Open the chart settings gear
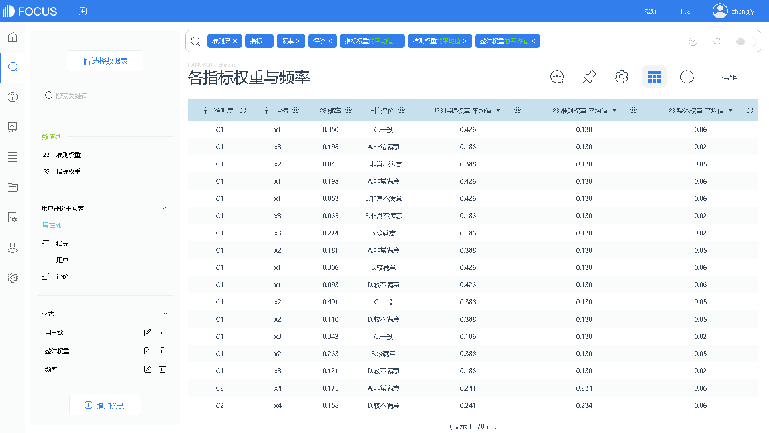769x433 pixels. point(622,77)
